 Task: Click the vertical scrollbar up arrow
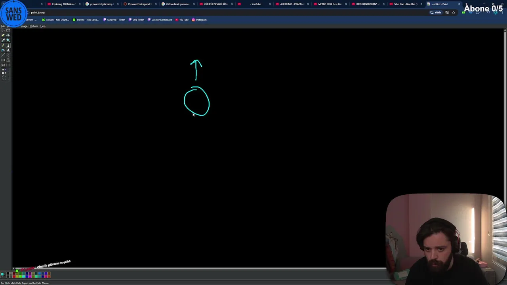tap(505, 30)
